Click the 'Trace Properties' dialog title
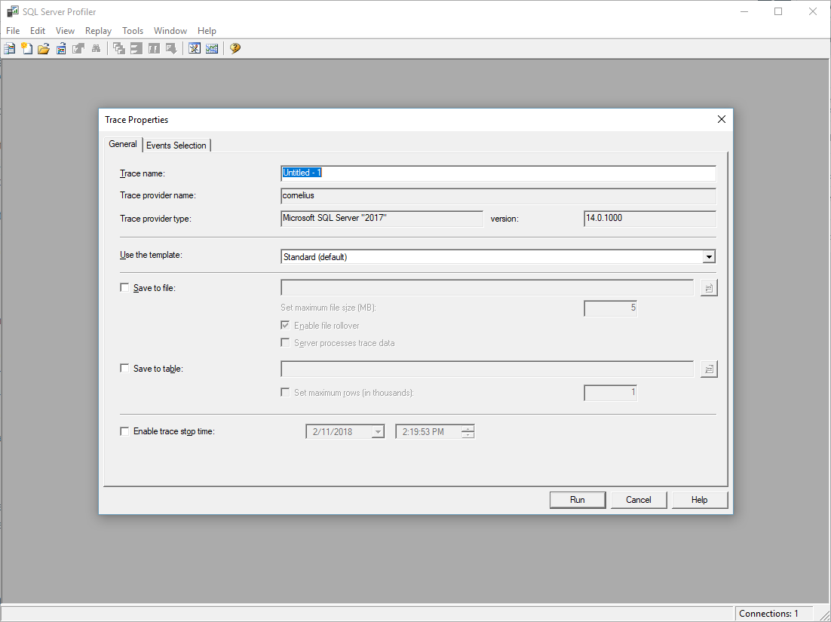Image resolution: width=831 pixels, height=622 pixels. (136, 120)
